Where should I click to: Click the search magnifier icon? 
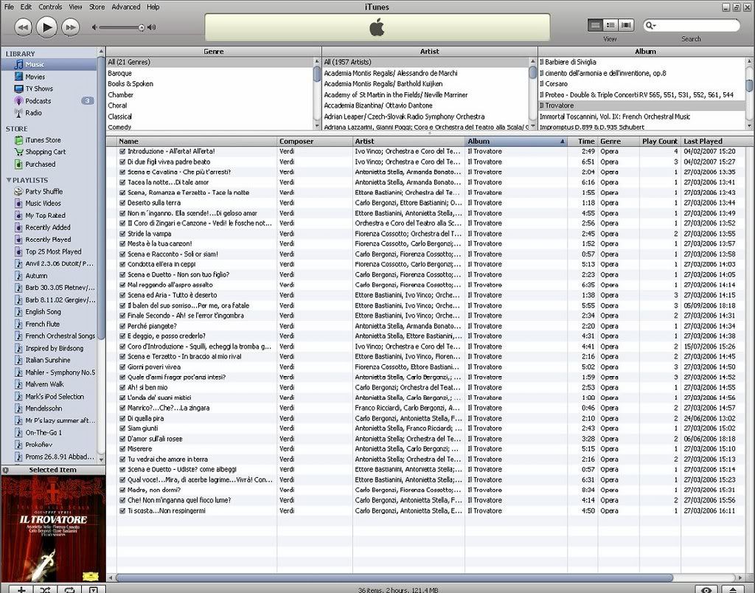point(650,26)
